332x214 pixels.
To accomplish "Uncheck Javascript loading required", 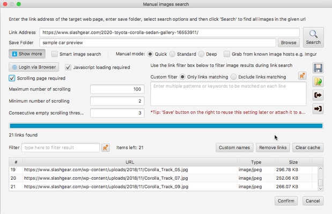I will pyautogui.click(x=68, y=67).
